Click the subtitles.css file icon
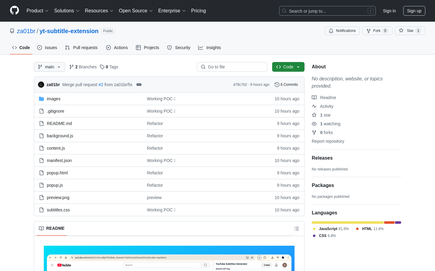The image size is (435, 271). (x=41, y=210)
